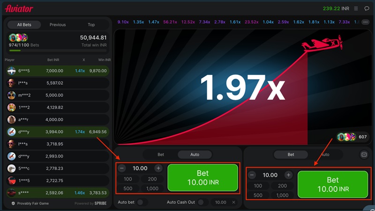Click the avatar of player 5***c
The height and width of the screenshot is (211, 375).
[11, 168]
